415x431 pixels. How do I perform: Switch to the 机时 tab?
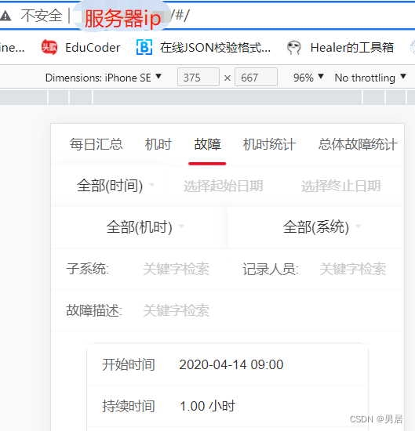[158, 144]
